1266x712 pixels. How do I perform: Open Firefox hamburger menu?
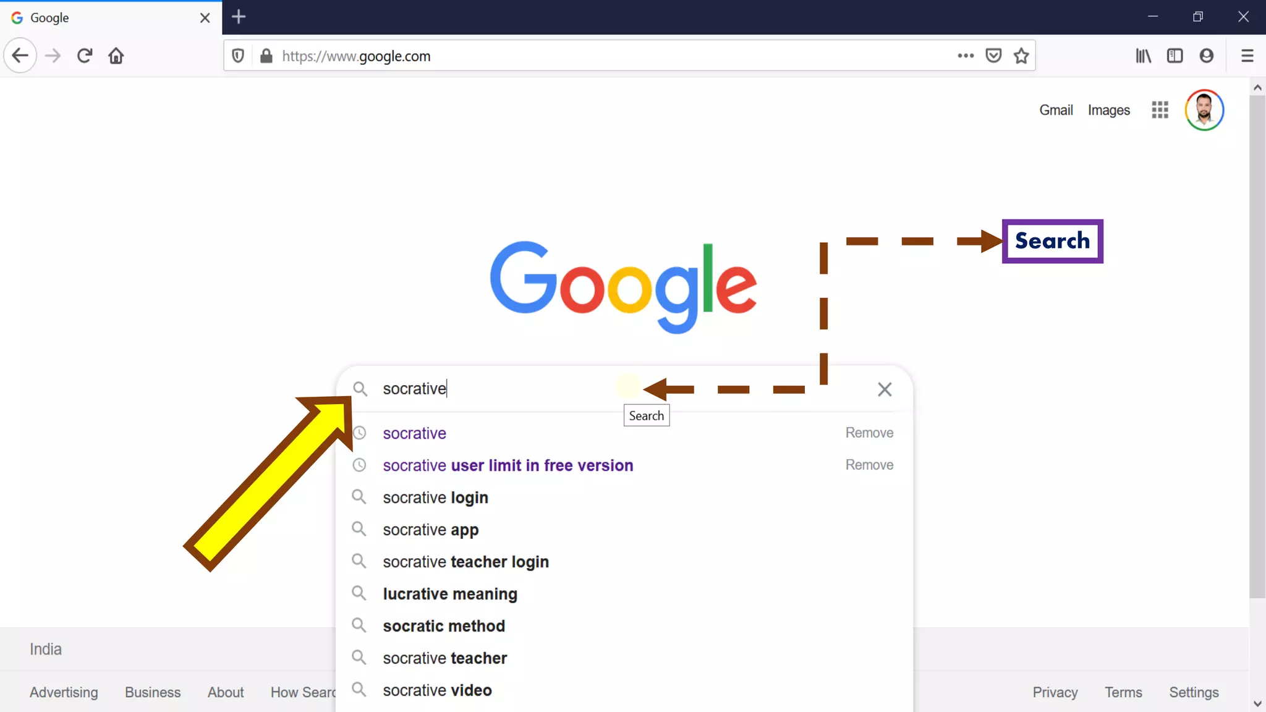1247,56
